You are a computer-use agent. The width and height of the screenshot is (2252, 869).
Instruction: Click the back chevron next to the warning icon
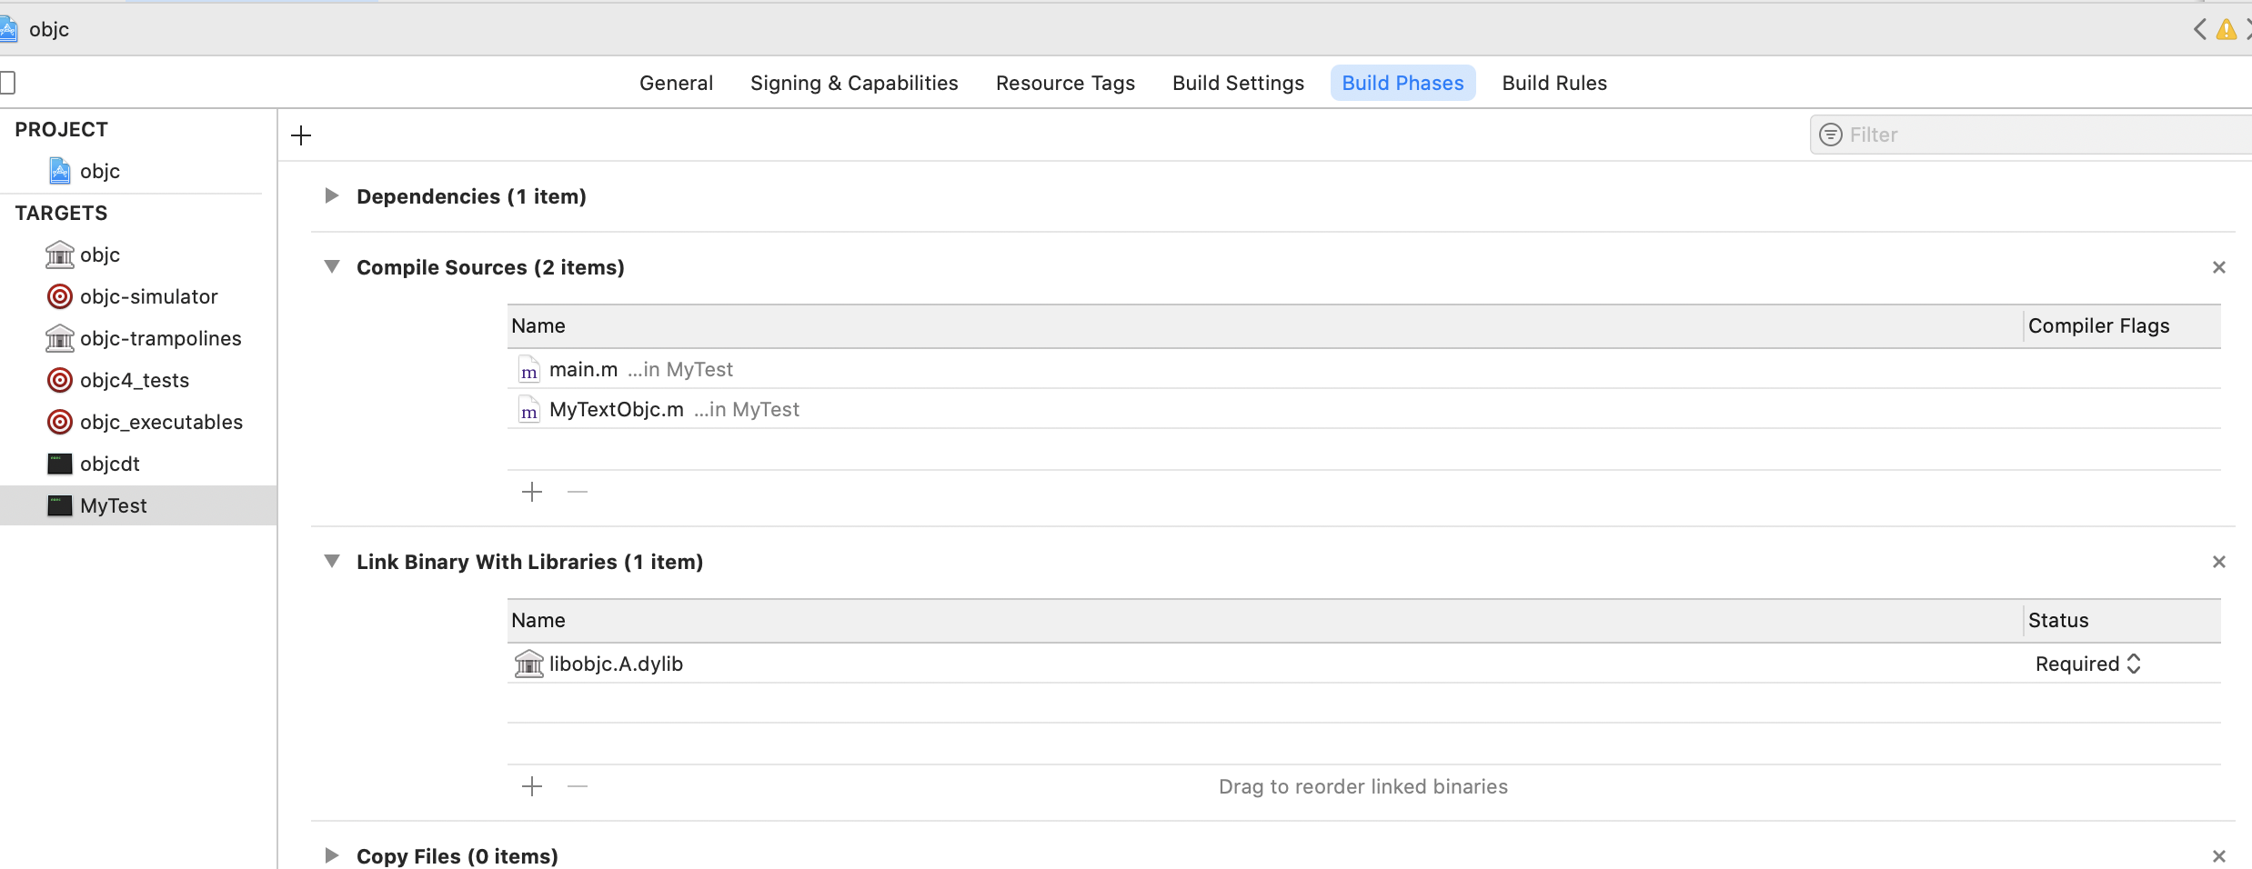point(2199,30)
